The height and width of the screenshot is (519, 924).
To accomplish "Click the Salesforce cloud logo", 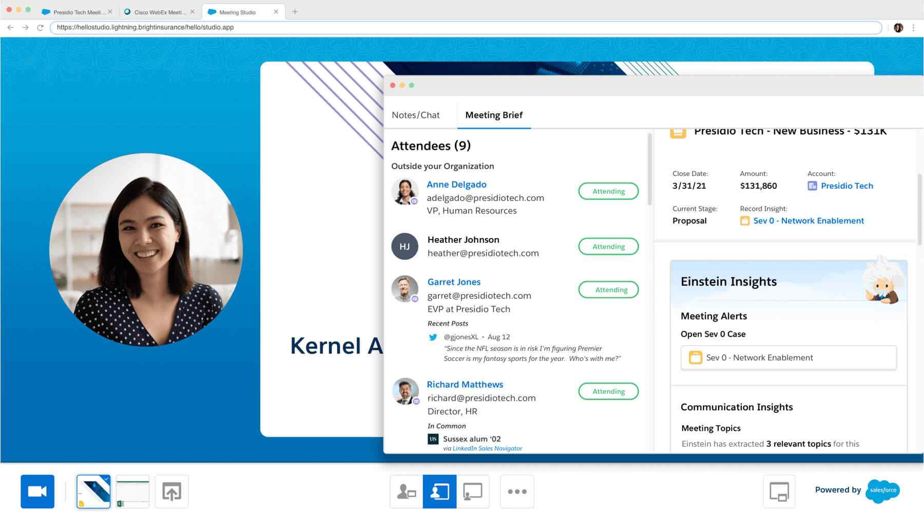I will (x=883, y=490).
